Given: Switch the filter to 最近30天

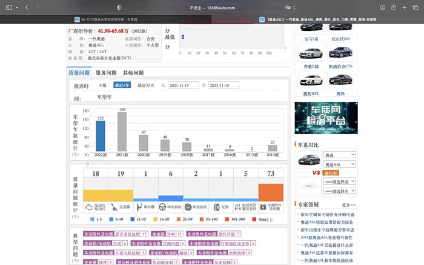Looking at the screenshot, I should pos(146,86).
